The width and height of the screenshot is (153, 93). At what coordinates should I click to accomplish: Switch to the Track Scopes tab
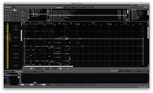click(x=69, y=8)
